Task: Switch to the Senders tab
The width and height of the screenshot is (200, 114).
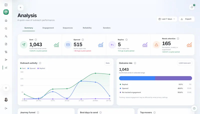Action: (107, 28)
